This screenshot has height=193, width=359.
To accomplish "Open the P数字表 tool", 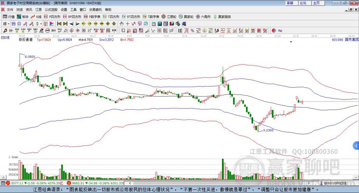I will pyautogui.click(x=92, y=17).
